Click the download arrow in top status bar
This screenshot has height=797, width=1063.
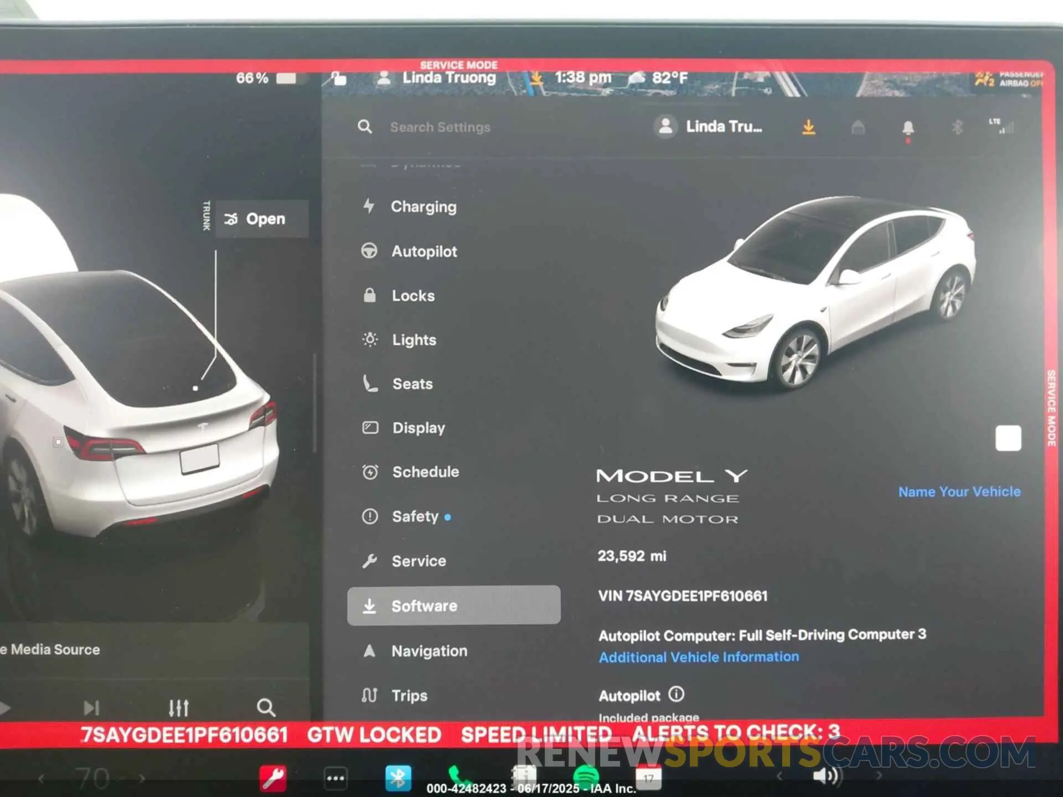pos(536,78)
